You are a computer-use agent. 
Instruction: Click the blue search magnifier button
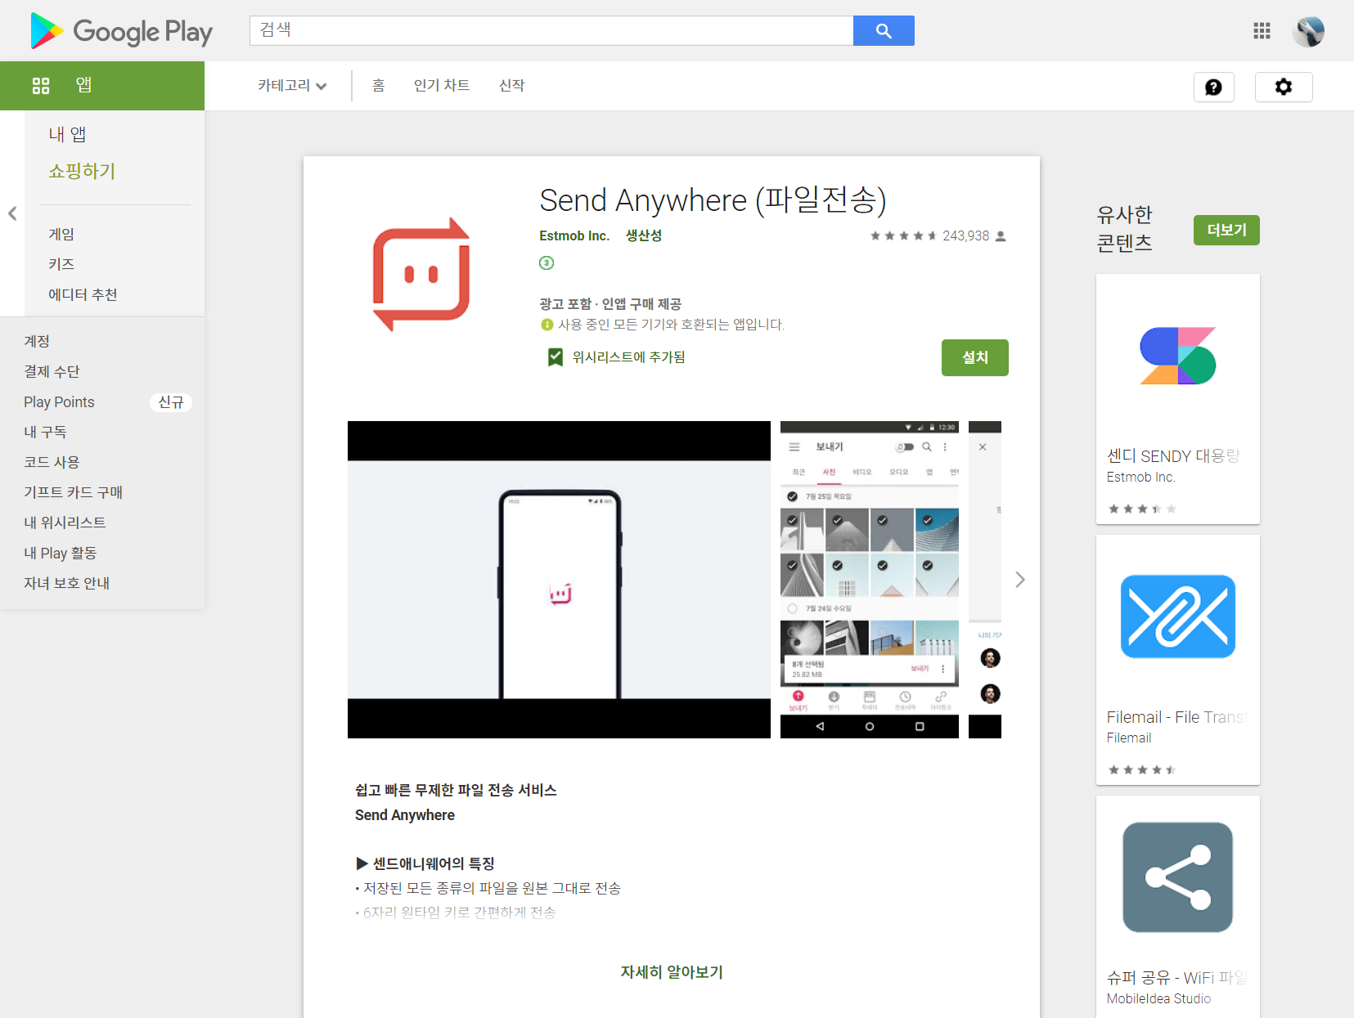point(884,30)
